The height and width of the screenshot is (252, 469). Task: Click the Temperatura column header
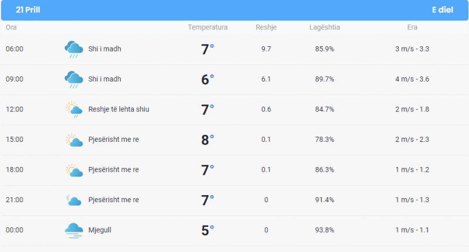pyautogui.click(x=208, y=27)
